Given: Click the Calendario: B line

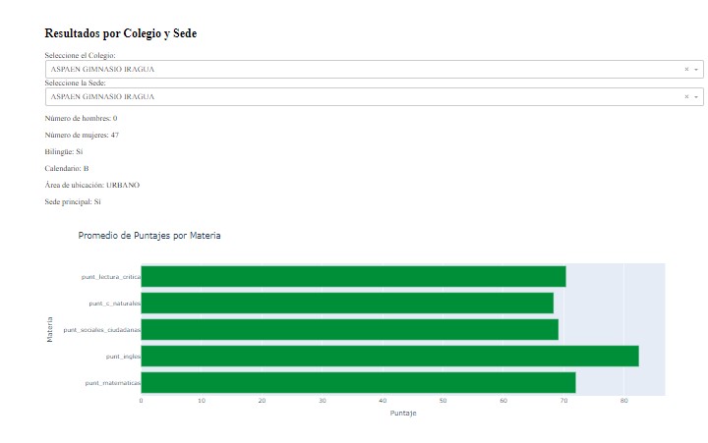Looking at the screenshot, I should (67, 169).
